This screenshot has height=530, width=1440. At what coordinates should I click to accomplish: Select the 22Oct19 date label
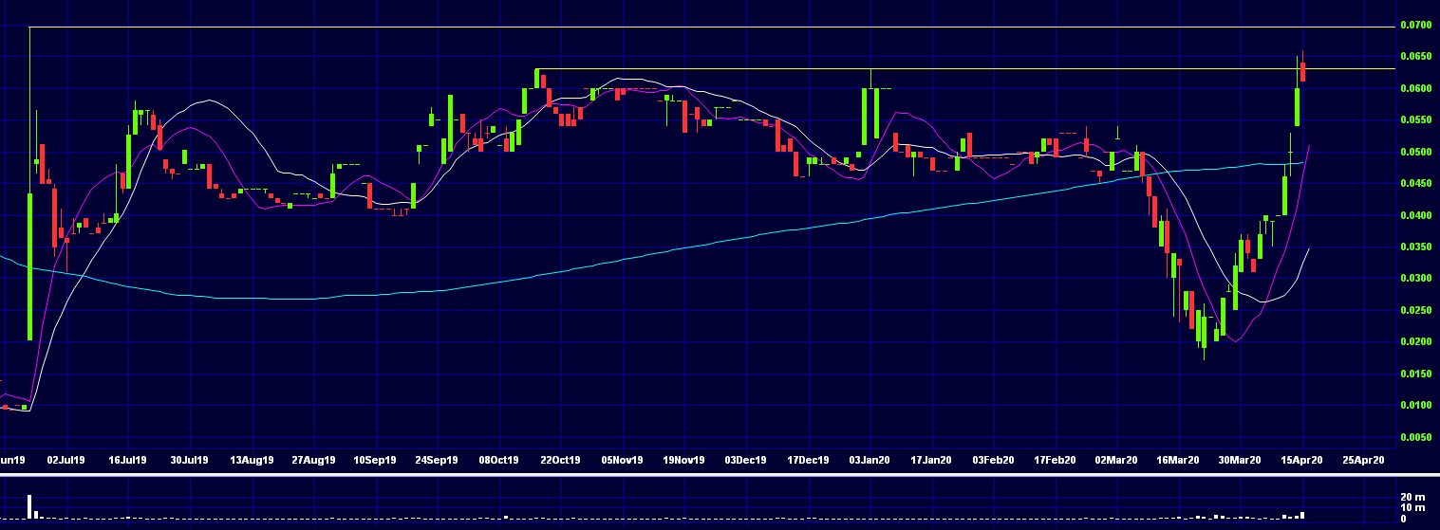tap(560, 460)
